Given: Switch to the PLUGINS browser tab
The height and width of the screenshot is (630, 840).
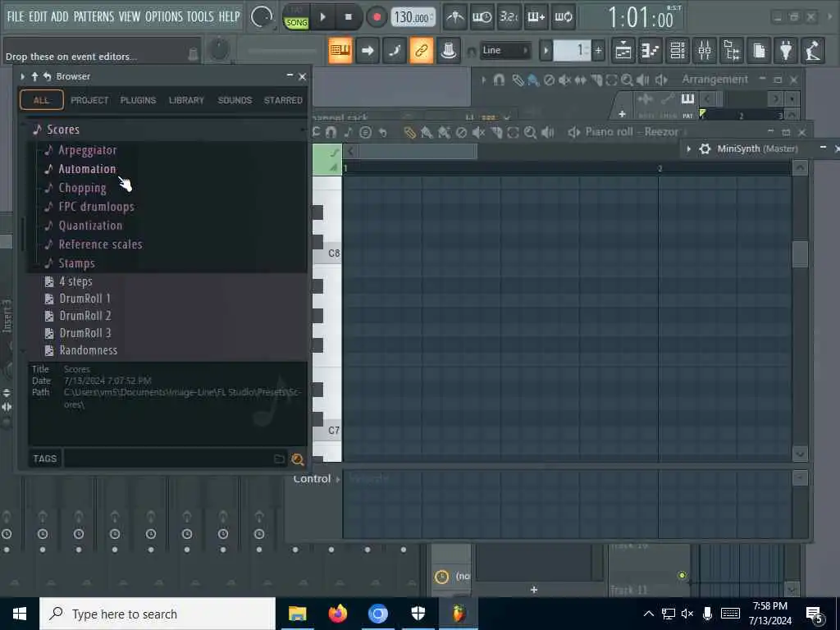Looking at the screenshot, I should tap(138, 100).
